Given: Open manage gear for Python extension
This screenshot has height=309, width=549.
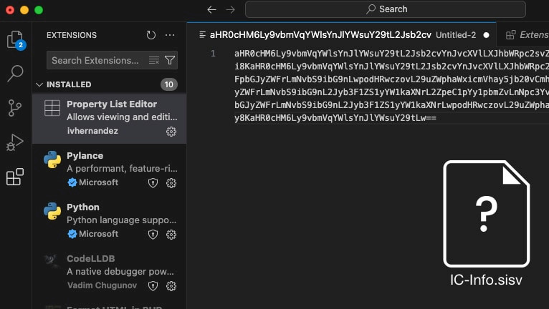Looking at the screenshot, I should click(x=171, y=234).
